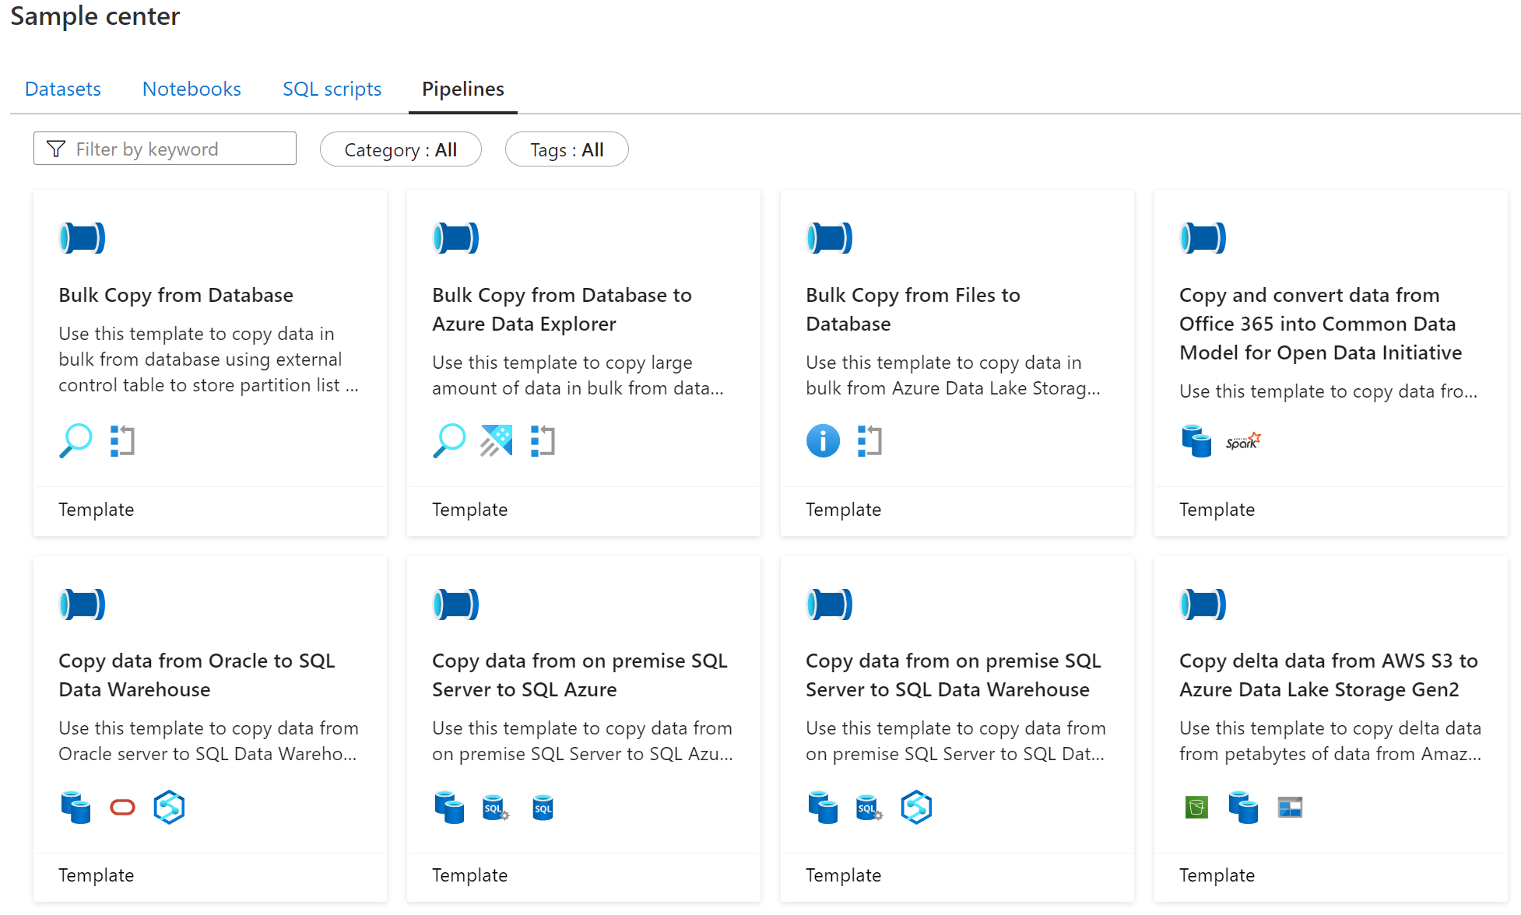
Task: Click the Spark icon on Office 365 card
Action: [x=1242, y=442]
